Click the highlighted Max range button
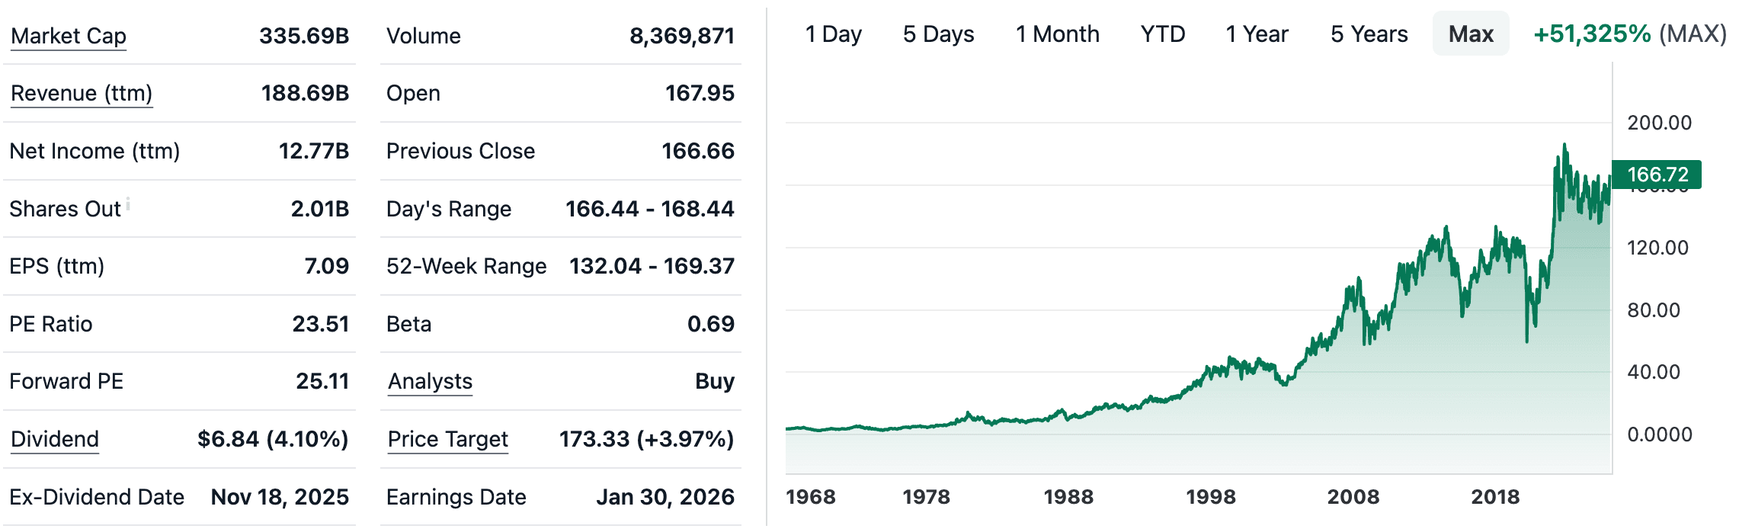The height and width of the screenshot is (532, 1739). click(x=1470, y=34)
